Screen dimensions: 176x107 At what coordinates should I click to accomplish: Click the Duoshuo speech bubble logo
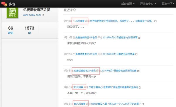[x=4, y=4]
